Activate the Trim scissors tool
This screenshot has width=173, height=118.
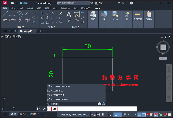[x=53, y=13]
